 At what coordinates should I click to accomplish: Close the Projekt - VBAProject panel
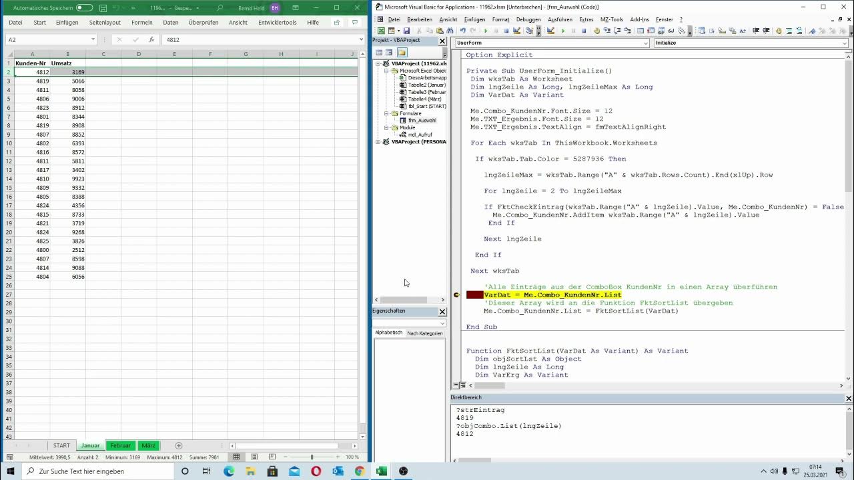click(442, 41)
